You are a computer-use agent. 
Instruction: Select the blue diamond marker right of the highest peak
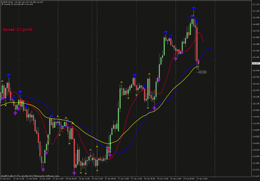197,21
